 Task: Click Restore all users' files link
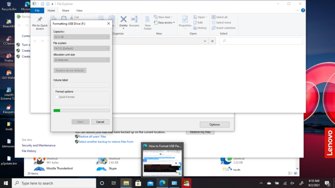[x=92, y=137]
